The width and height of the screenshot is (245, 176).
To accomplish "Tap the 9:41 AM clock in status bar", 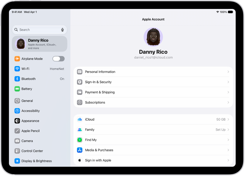I will (17, 12).
